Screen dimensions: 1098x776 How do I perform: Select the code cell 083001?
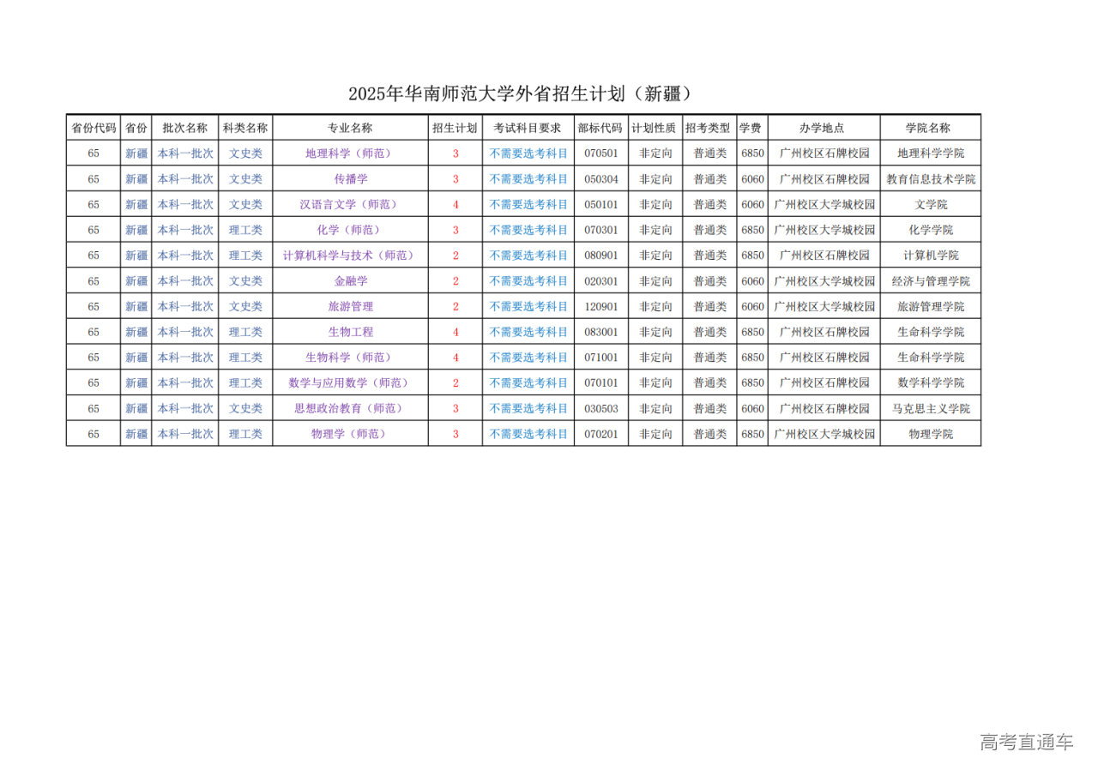click(x=600, y=332)
